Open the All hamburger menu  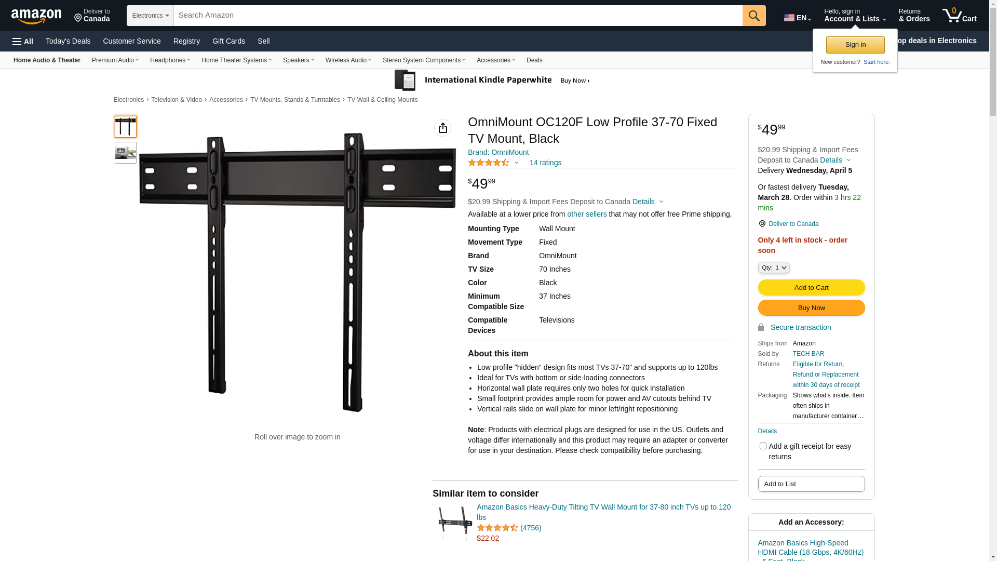pos(23,42)
